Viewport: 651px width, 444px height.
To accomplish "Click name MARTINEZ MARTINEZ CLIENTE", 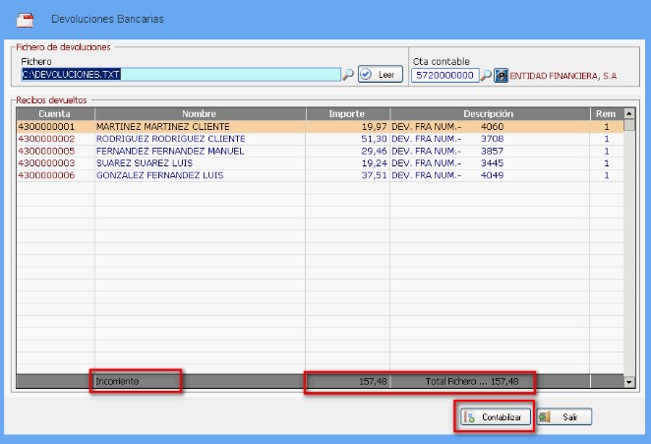I will pyautogui.click(x=163, y=126).
